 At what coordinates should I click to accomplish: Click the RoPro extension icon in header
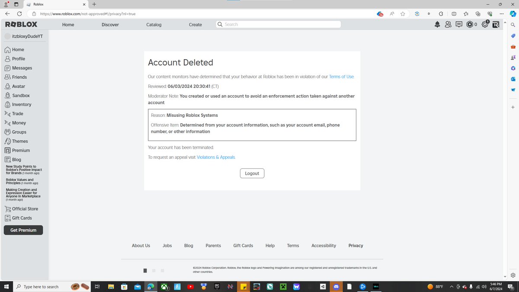pos(496,25)
